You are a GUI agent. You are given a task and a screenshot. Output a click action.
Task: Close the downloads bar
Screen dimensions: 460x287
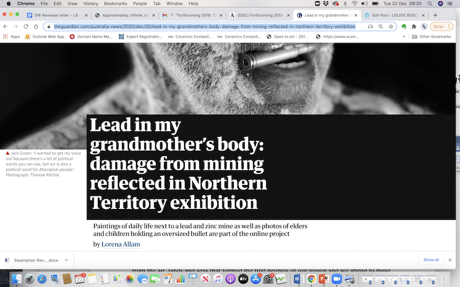450,260
